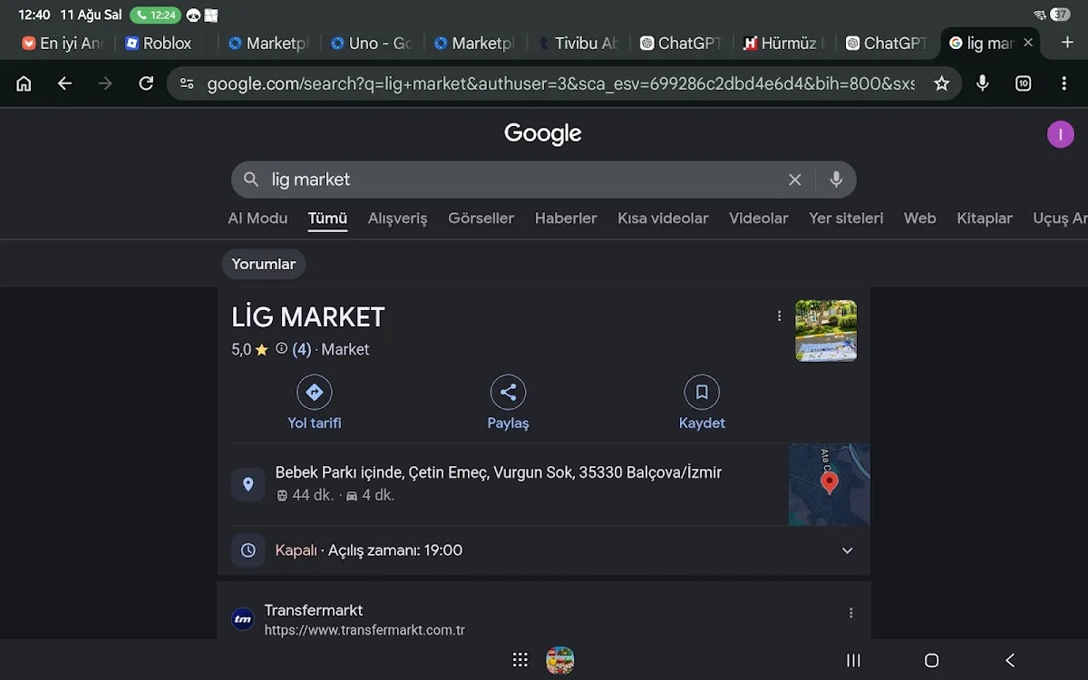This screenshot has width=1088, height=680.
Task: Navigate back with the browser back arrow
Action: point(64,83)
